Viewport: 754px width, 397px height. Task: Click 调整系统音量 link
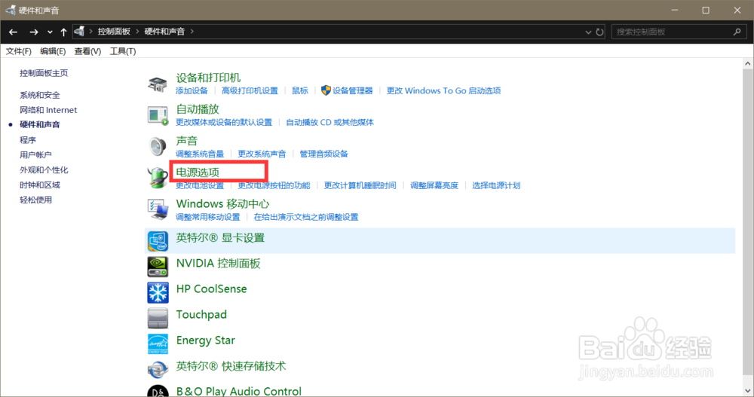pyautogui.click(x=200, y=154)
